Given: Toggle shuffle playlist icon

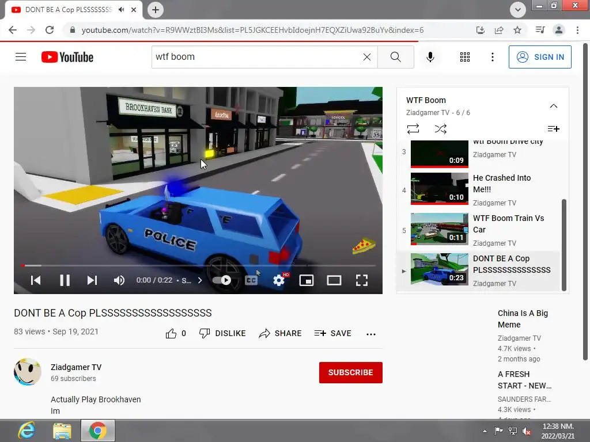Looking at the screenshot, I should [x=440, y=129].
